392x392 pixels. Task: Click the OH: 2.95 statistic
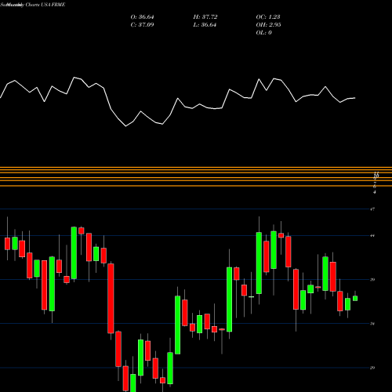[268, 25]
